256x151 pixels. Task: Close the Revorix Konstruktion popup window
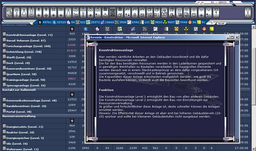click(x=236, y=37)
